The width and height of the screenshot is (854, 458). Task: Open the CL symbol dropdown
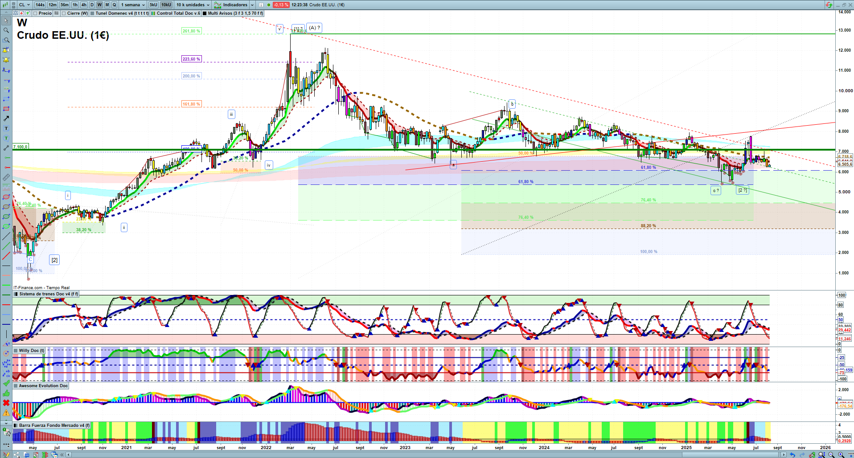point(25,5)
